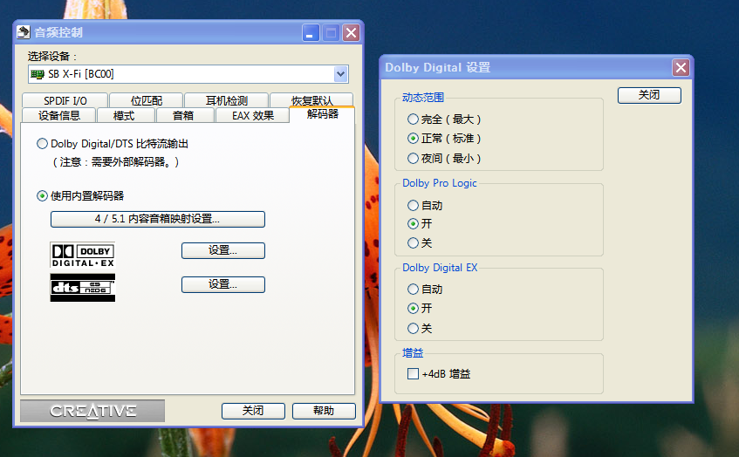Open DTS 设置 button

click(223, 284)
